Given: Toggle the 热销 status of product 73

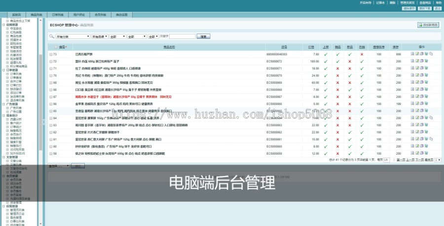Looking at the screenshot, I should pyautogui.click(x=362, y=54).
